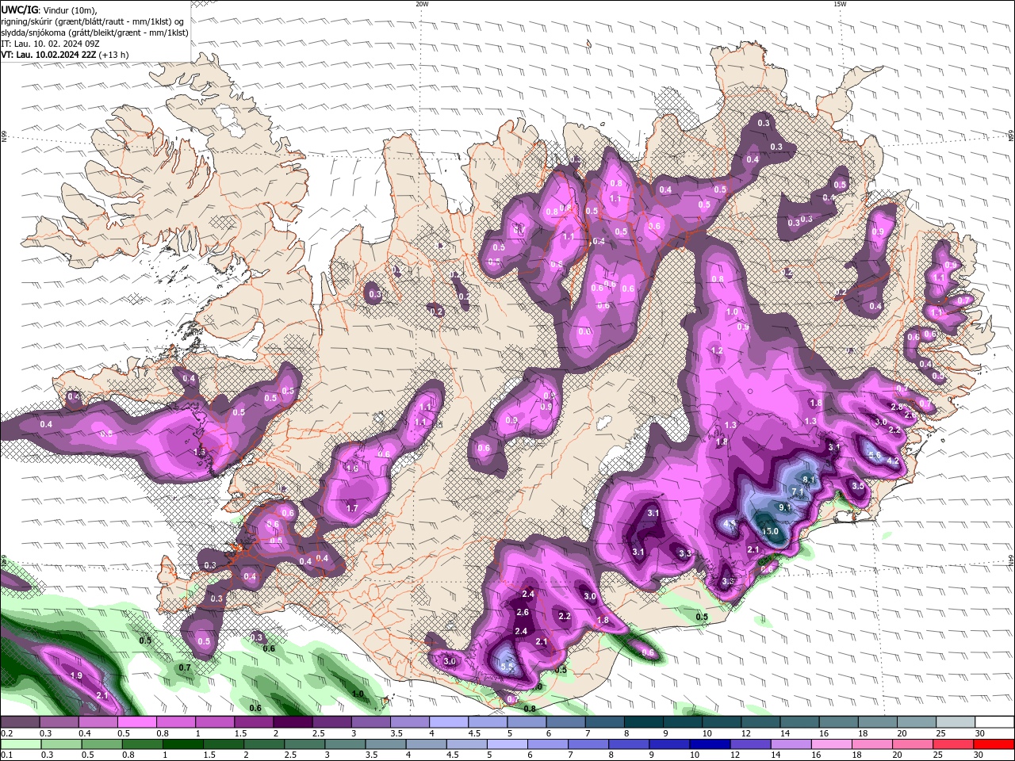Click the top legend swatch labeled 12

pyautogui.click(x=761, y=723)
